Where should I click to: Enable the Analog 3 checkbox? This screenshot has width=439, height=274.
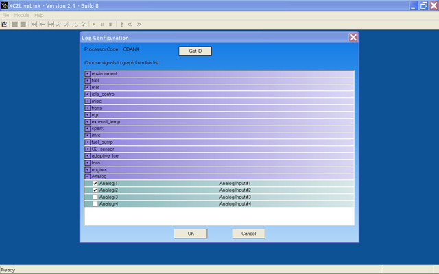[95, 197]
